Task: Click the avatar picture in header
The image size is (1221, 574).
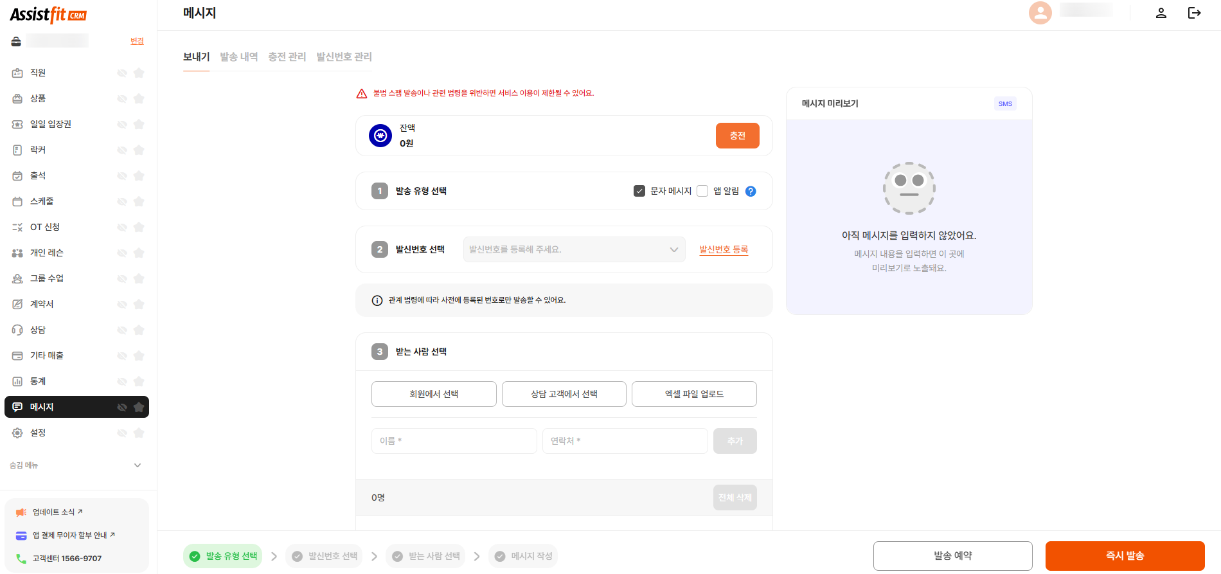Action: [1040, 13]
